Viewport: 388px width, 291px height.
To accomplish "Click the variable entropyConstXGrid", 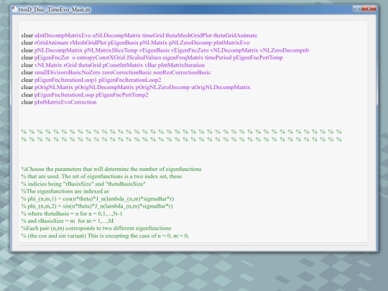I will point(101,57).
